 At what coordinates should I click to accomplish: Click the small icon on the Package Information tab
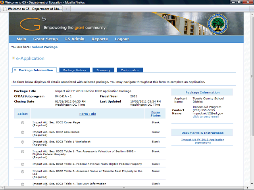coord(15,70)
